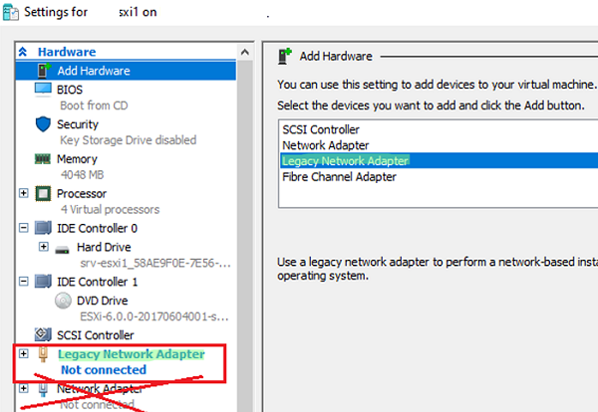
Task: Choose Fibre Channel Adapter in device list
Action: pyautogui.click(x=339, y=177)
